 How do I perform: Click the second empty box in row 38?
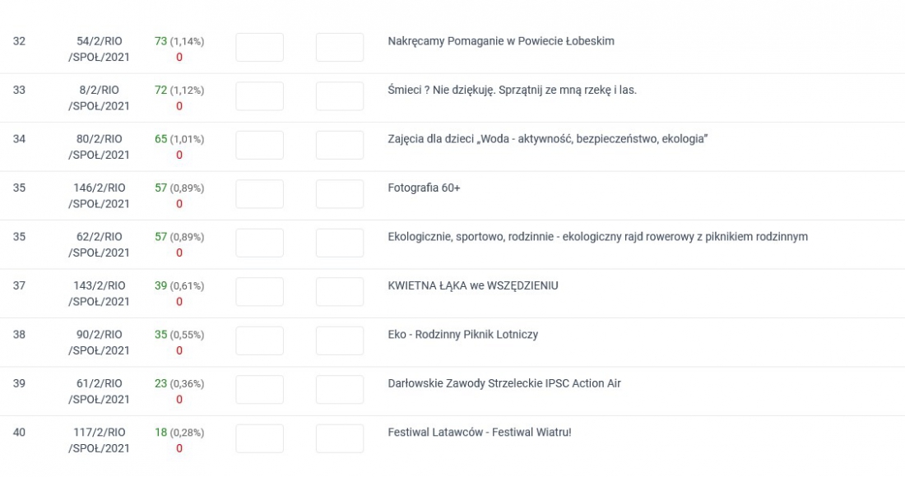click(339, 341)
